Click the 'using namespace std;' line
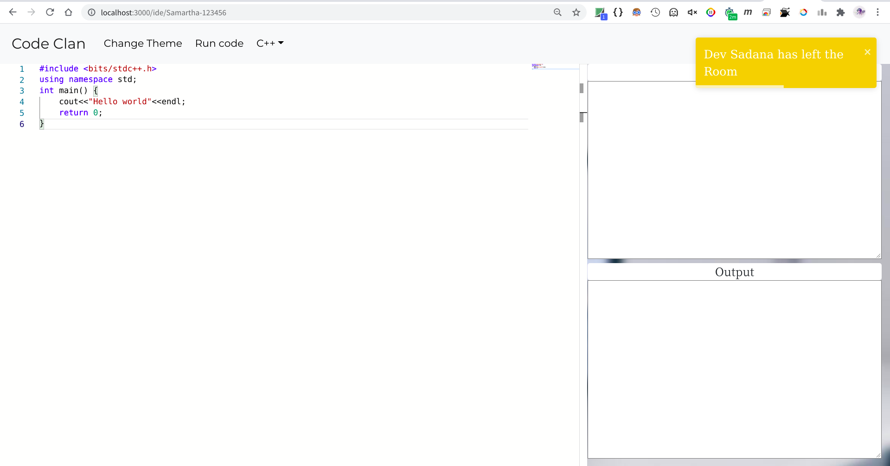Viewport: 890px width, 466px height. [x=88, y=79]
